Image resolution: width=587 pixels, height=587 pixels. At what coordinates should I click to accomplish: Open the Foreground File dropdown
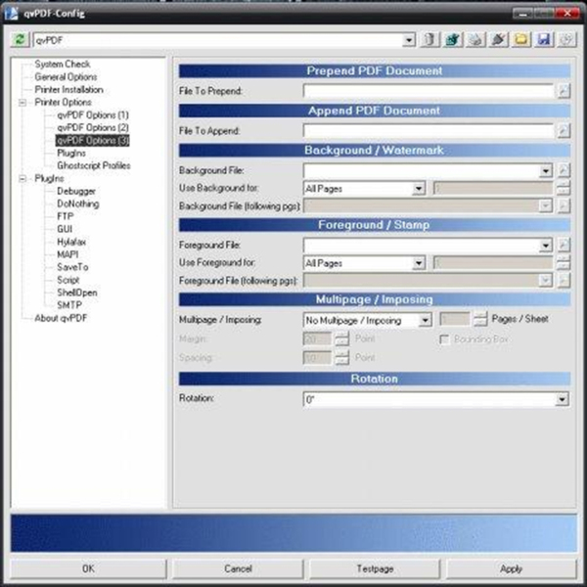[546, 246]
